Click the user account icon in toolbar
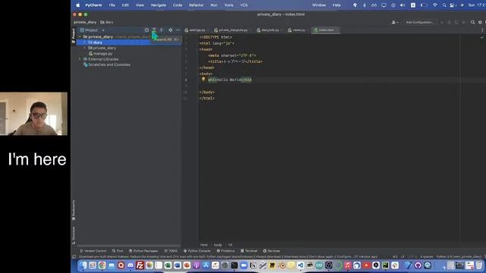Image resolution: width=486 pixels, height=273 pixels. [x=394, y=22]
